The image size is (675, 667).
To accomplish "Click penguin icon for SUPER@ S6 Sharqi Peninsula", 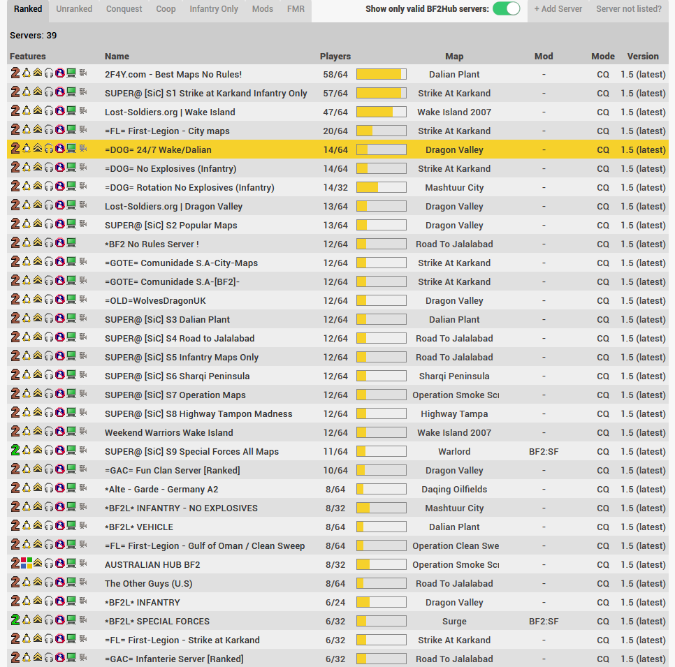I will coord(27,375).
